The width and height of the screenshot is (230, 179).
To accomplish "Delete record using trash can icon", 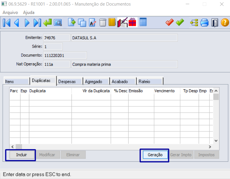I will coord(103,23).
